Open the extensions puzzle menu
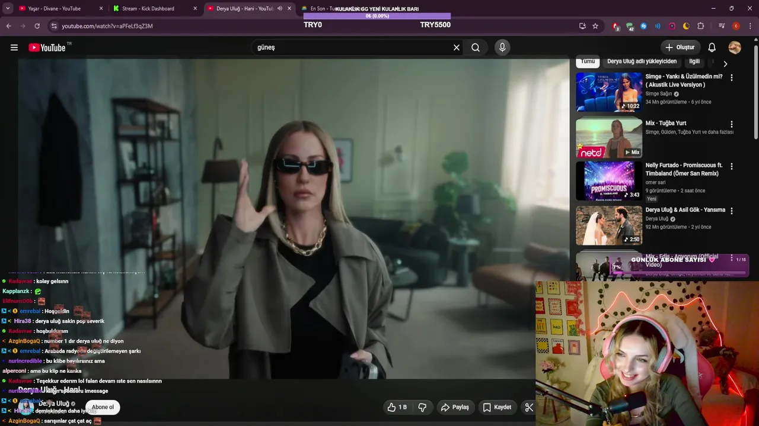This screenshot has height=426, width=759. (700, 26)
